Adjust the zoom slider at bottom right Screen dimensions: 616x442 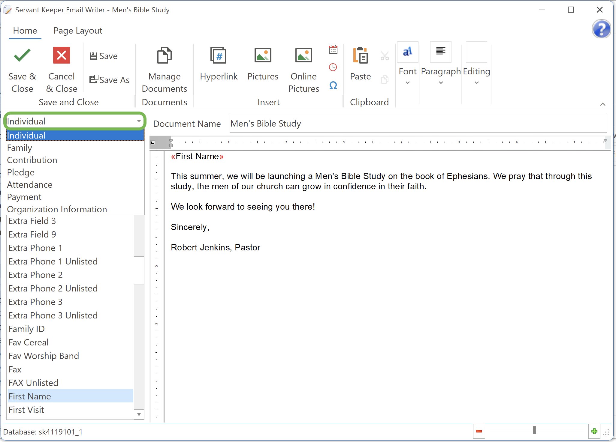pyautogui.click(x=535, y=431)
